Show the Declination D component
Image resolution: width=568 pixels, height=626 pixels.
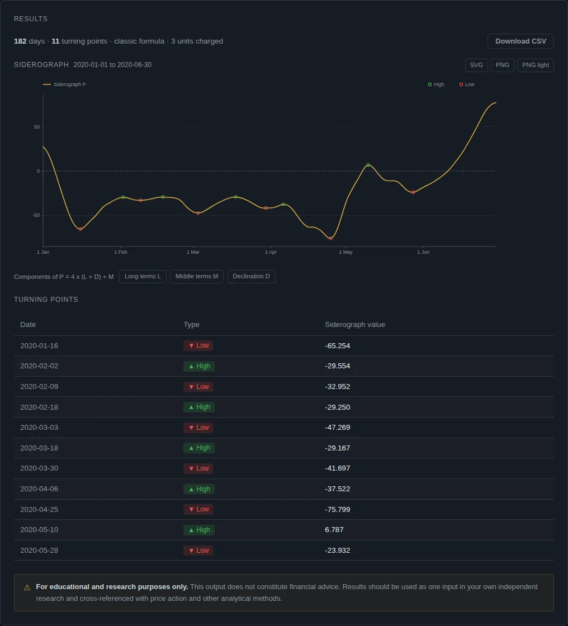click(x=251, y=276)
